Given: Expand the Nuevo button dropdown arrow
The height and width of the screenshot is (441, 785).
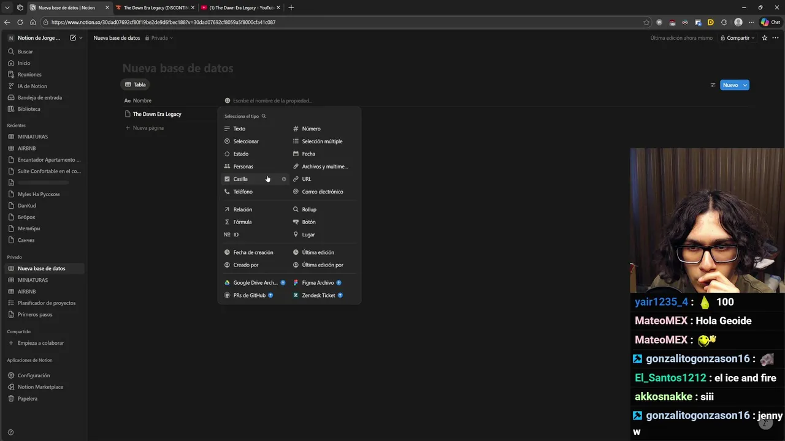Looking at the screenshot, I should click(x=745, y=85).
